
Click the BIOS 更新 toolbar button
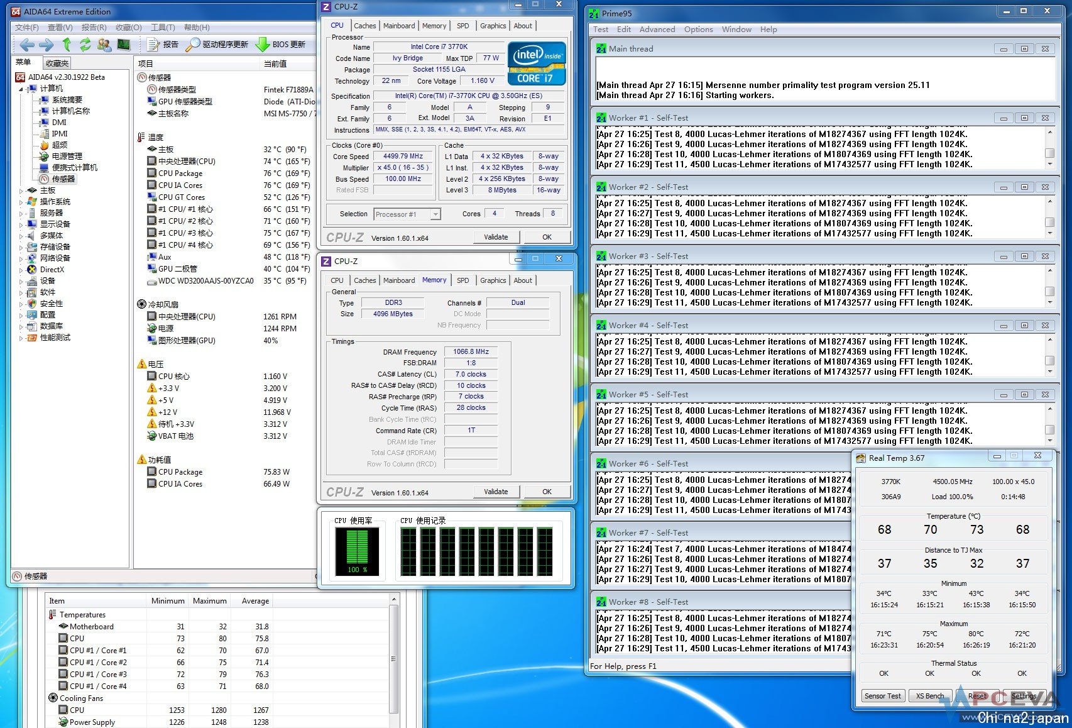[x=281, y=45]
